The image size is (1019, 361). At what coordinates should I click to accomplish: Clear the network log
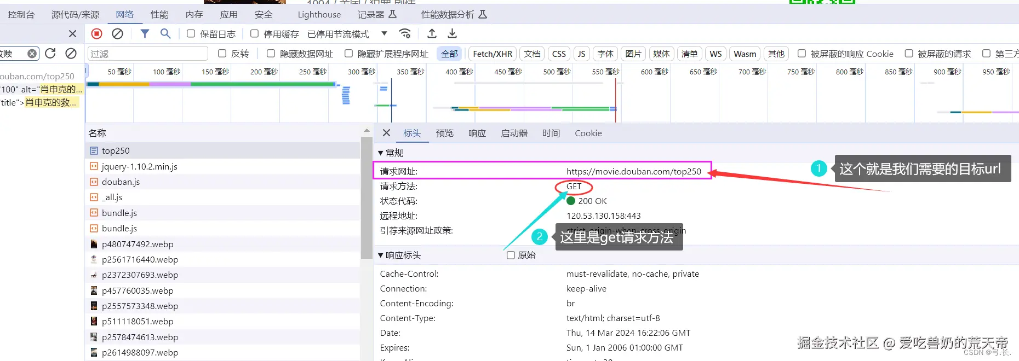[x=117, y=34]
